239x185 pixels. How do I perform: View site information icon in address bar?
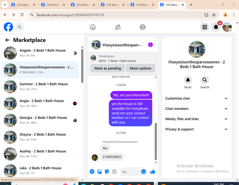pyautogui.click(x=32, y=15)
